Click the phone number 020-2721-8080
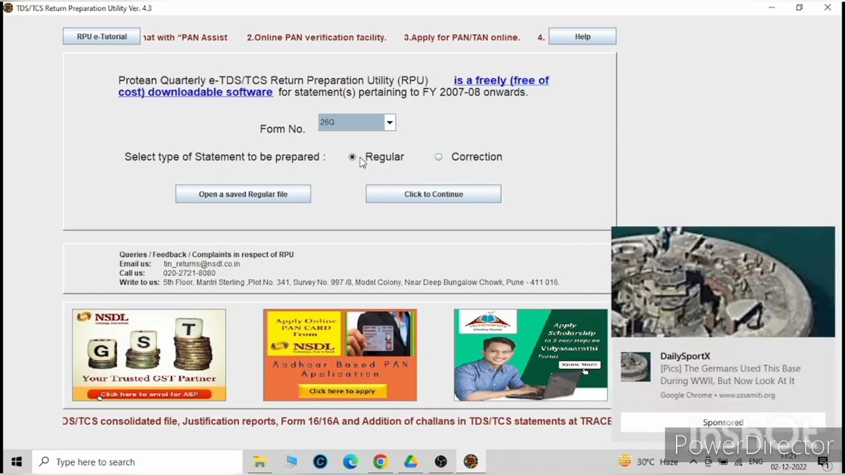The width and height of the screenshot is (845, 475). (189, 273)
